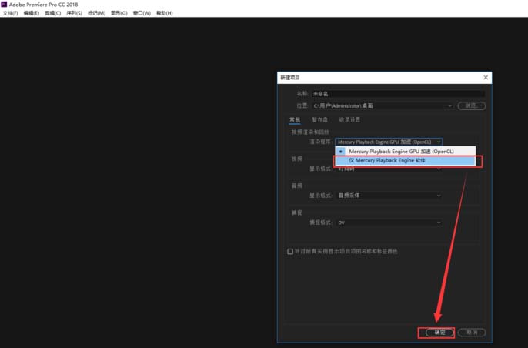Open the 标记(M) menu

[97, 13]
